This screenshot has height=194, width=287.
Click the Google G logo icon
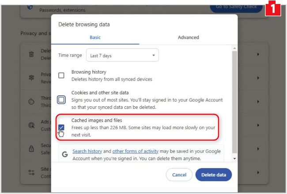click(x=65, y=154)
